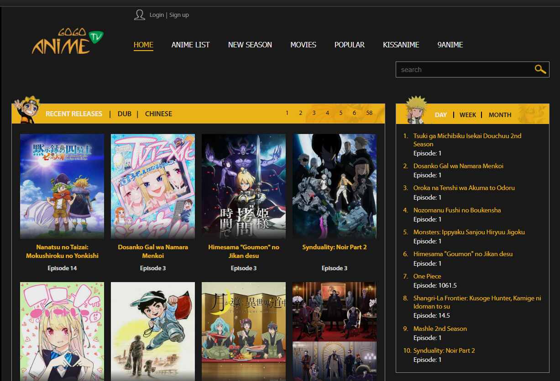Open One Piece from the DAY ranking
Screen dimensions: 560x381
tap(427, 276)
